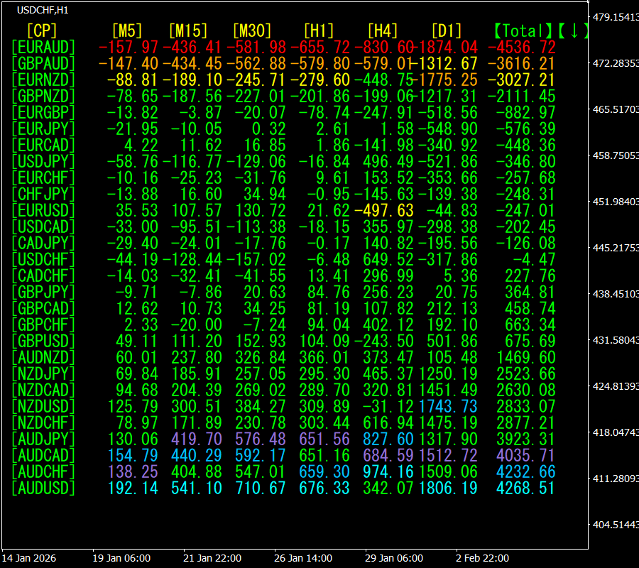Click the 2 Feb 22:00 time axis label
Image resolution: width=639 pixels, height=568 pixels.
coord(482,558)
